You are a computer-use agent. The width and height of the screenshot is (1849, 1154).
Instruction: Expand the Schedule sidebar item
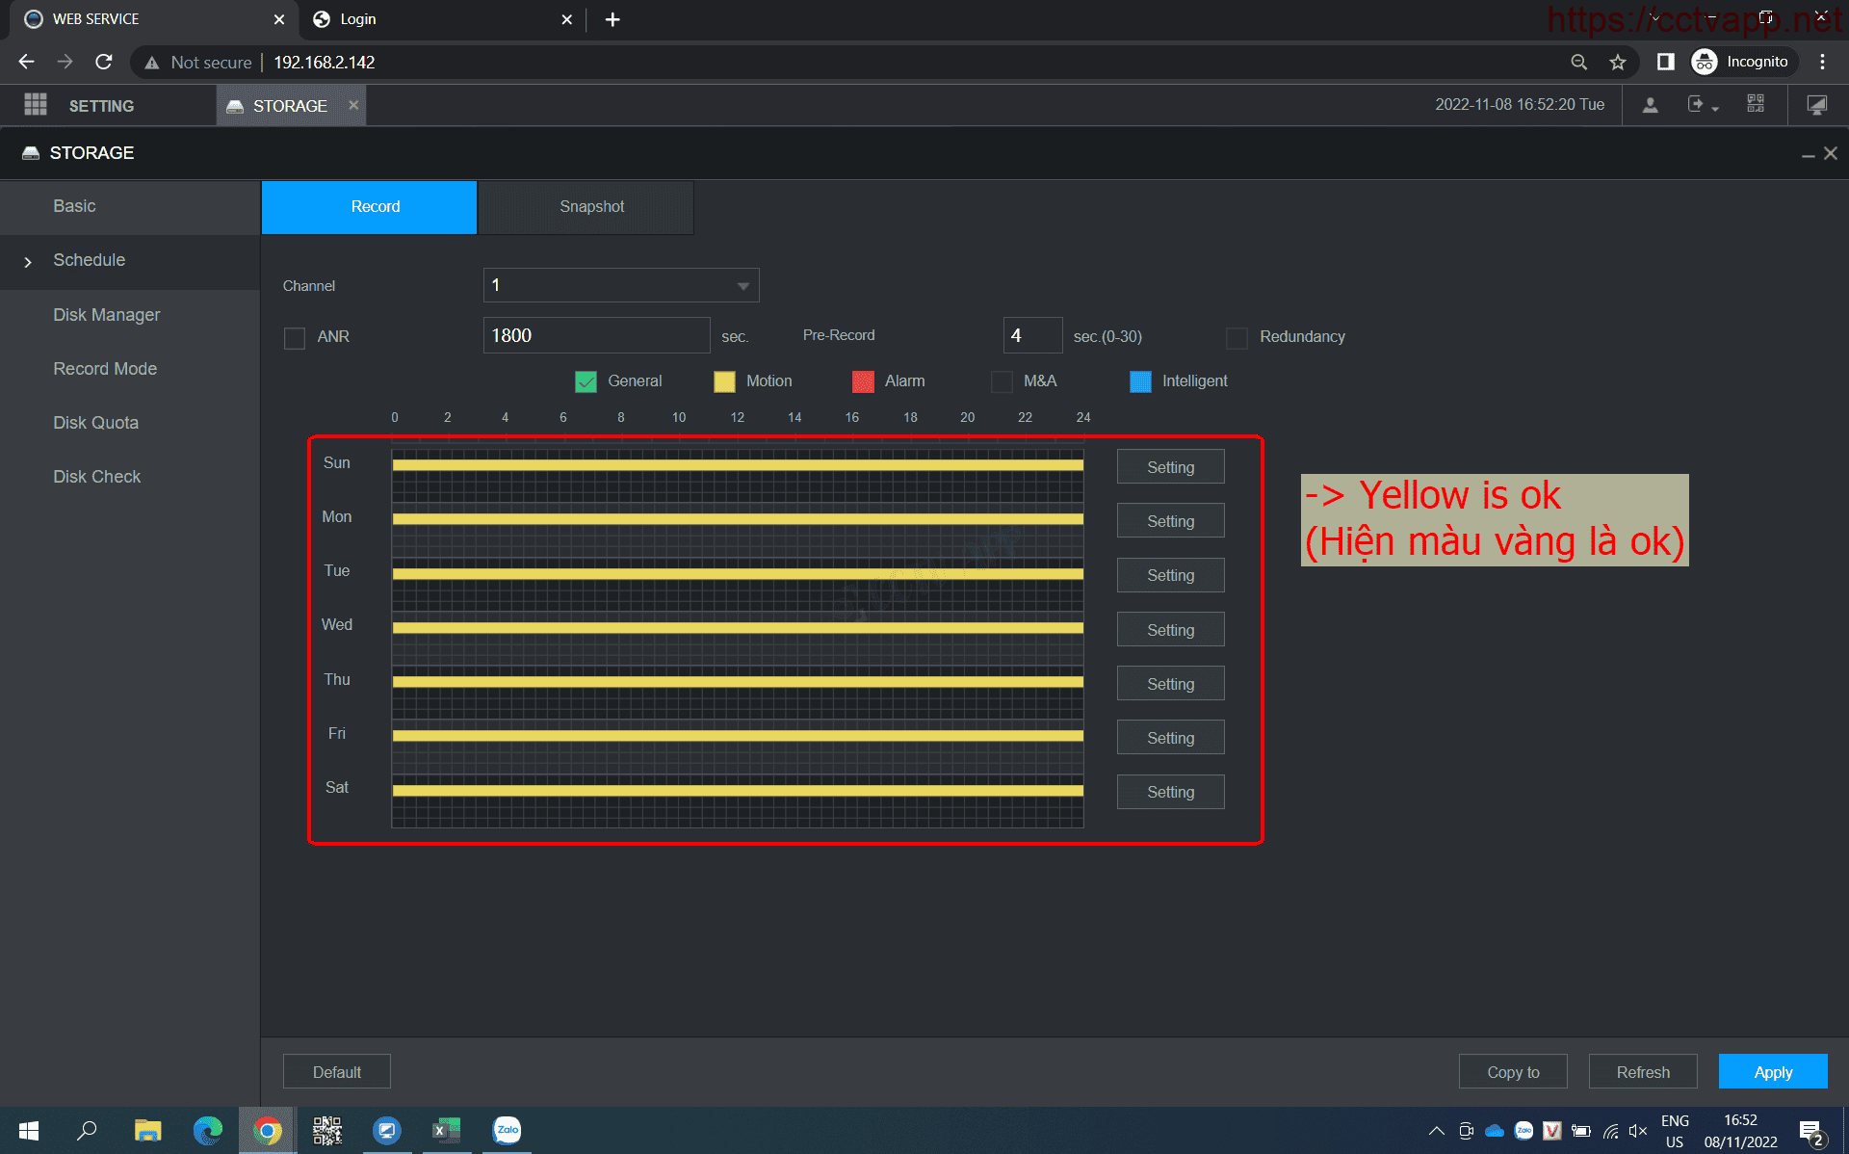click(x=89, y=260)
